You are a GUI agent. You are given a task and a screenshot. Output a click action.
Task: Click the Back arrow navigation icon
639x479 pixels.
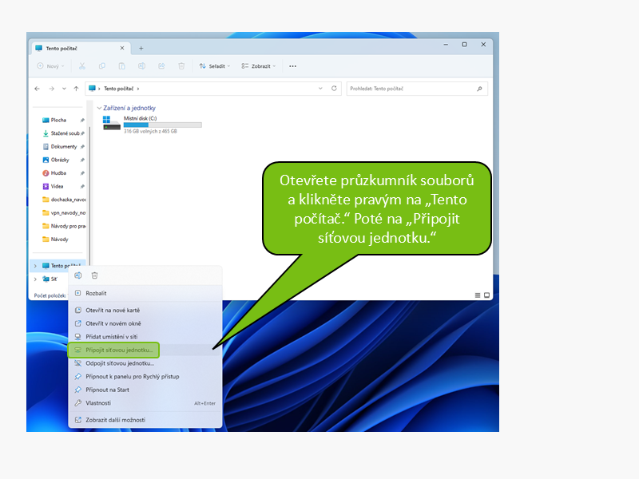click(38, 89)
